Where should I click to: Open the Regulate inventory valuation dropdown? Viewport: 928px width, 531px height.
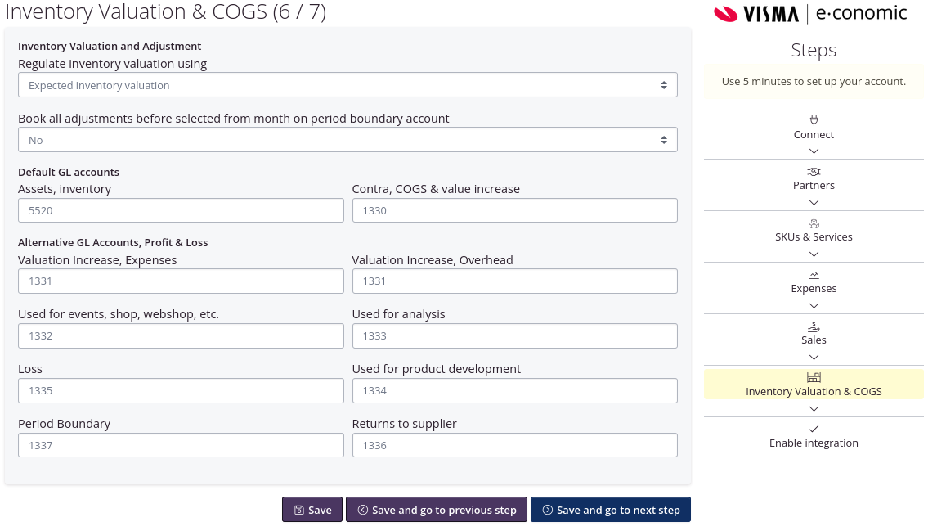pos(347,85)
